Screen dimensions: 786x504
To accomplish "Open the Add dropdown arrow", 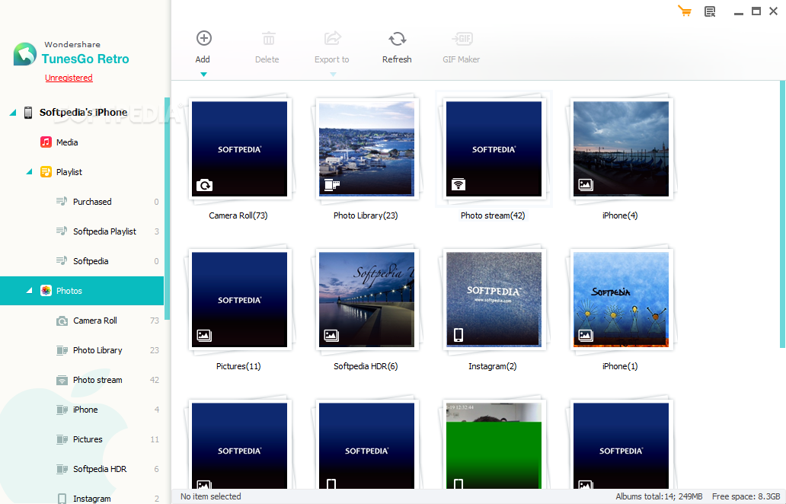I will click(203, 75).
